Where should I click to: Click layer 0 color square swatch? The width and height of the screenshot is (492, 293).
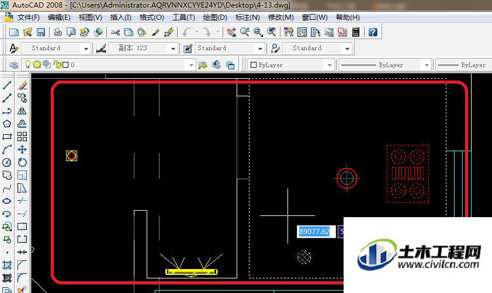coord(65,65)
